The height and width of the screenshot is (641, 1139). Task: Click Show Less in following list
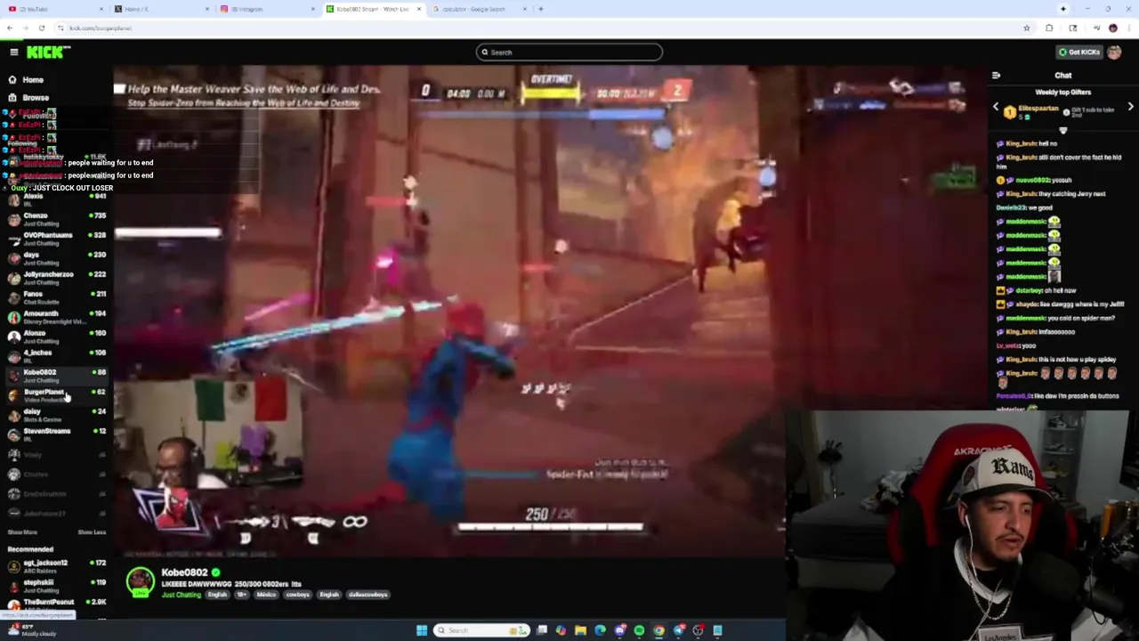tap(92, 532)
